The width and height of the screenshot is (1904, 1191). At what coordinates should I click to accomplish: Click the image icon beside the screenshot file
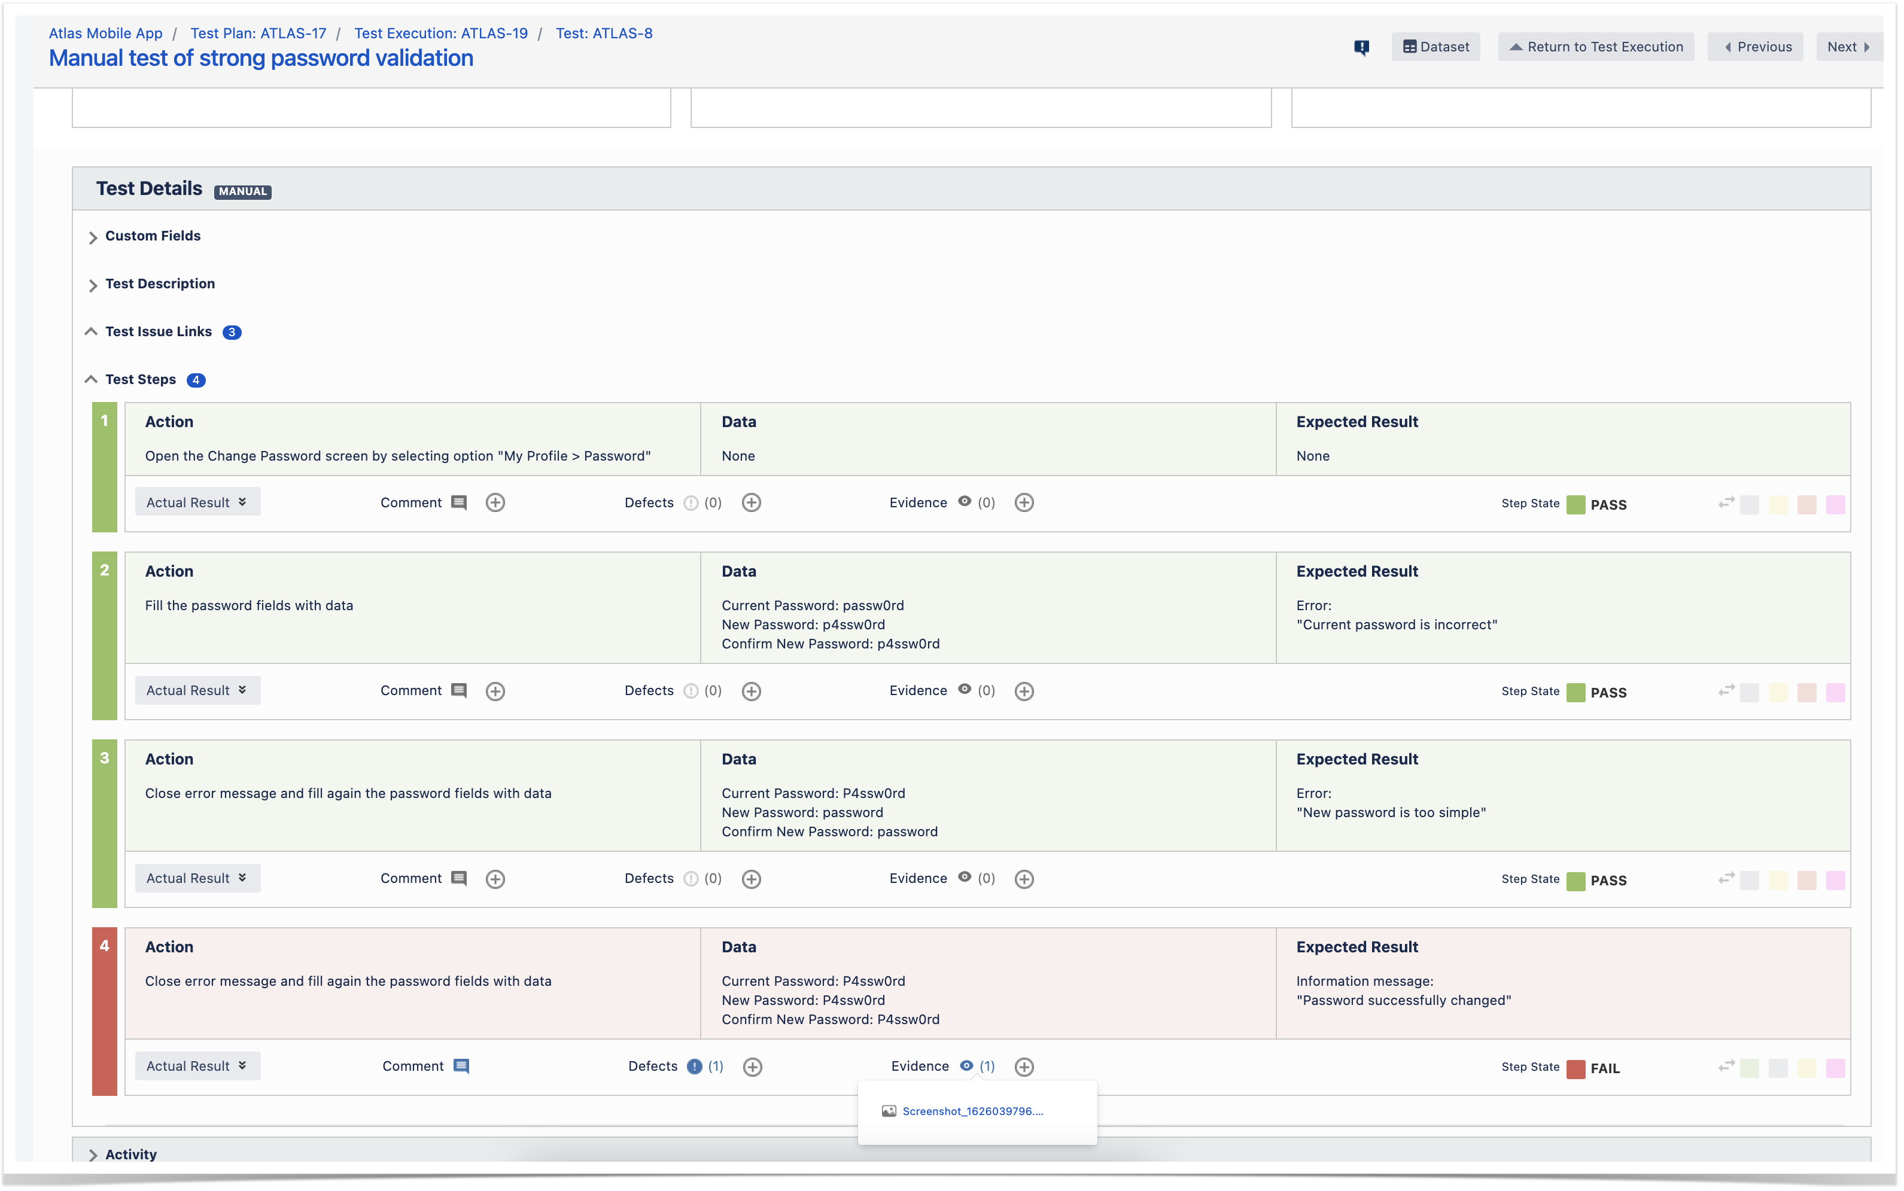click(889, 1111)
